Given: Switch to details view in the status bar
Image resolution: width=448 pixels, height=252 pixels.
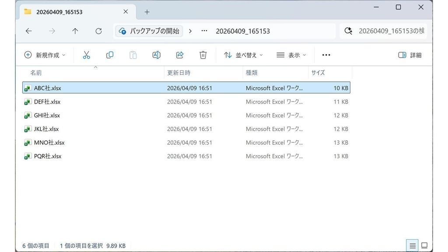Looking at the screenshot, I should 412,245.
